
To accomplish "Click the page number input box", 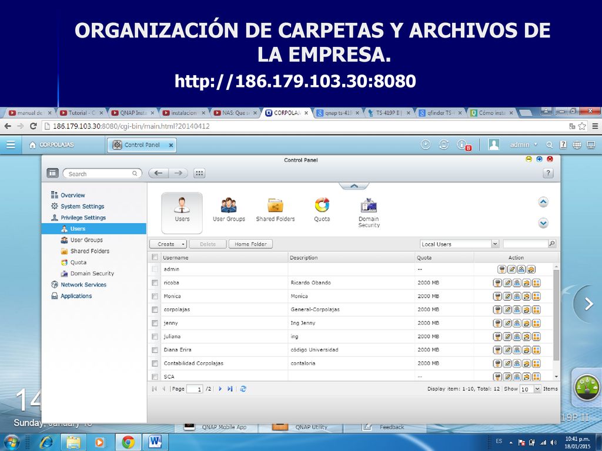I will click(x=195, y=389).
